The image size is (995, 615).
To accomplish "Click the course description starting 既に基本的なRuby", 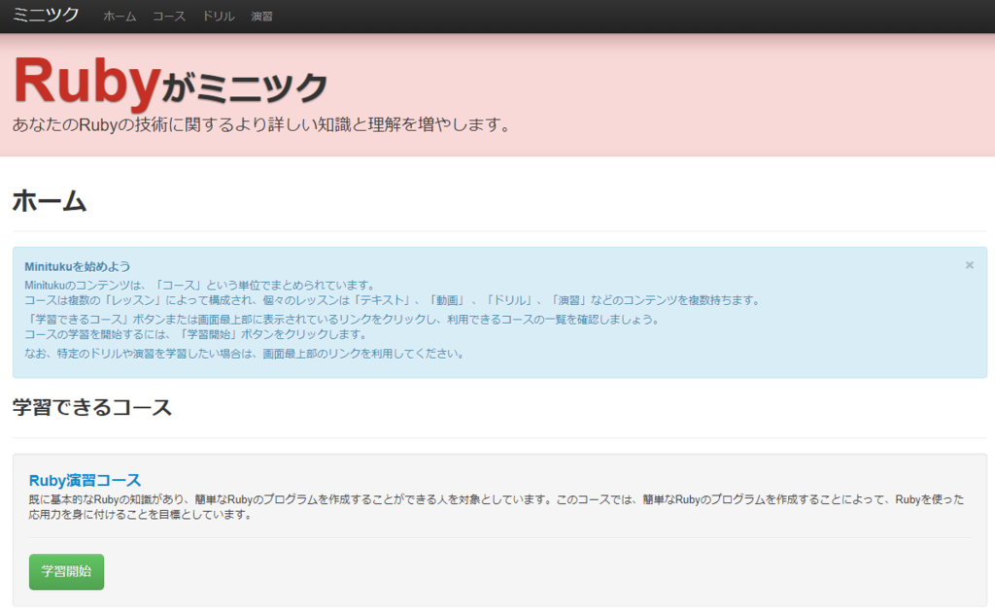I will coord(497,507).
